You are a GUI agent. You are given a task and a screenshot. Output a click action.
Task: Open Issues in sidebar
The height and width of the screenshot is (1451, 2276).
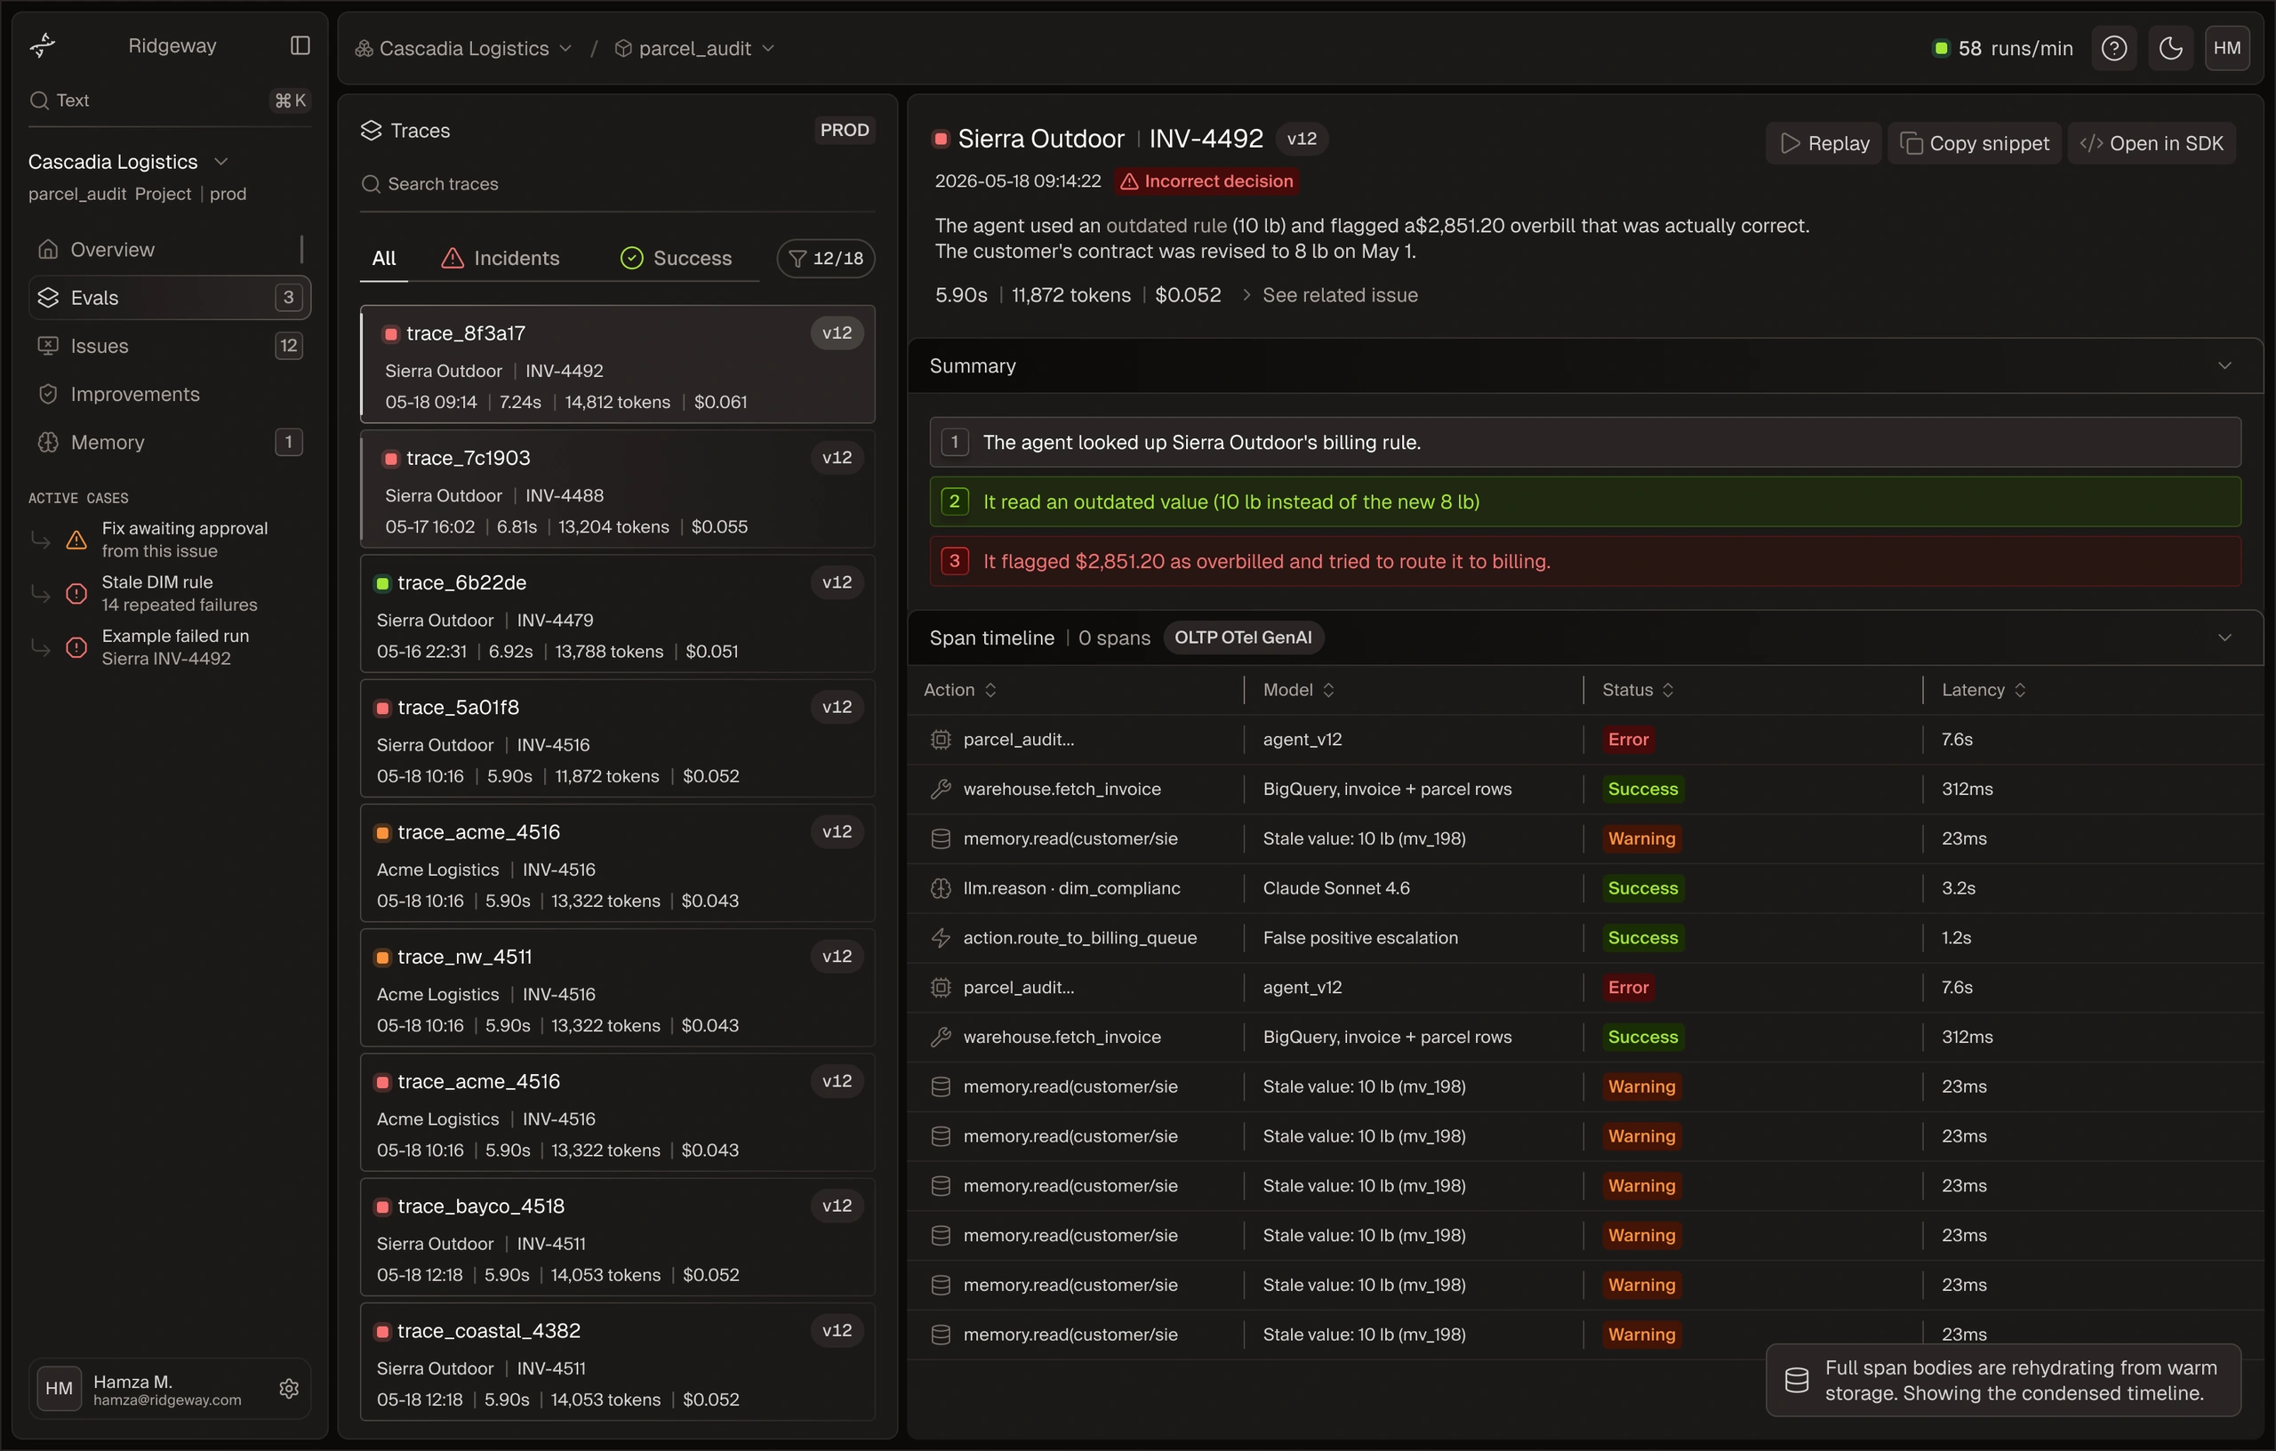(x=169, y=346)
